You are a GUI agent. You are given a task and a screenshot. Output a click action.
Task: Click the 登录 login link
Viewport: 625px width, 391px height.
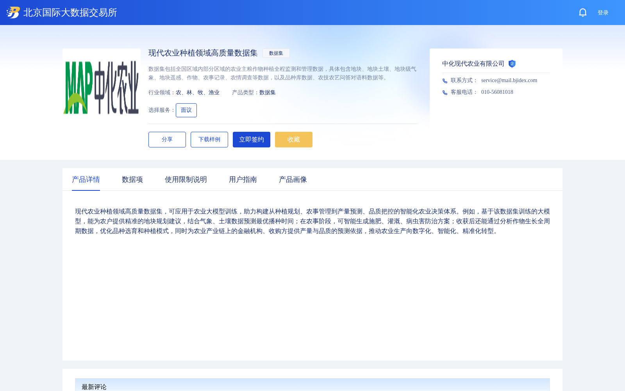[603, 13]
